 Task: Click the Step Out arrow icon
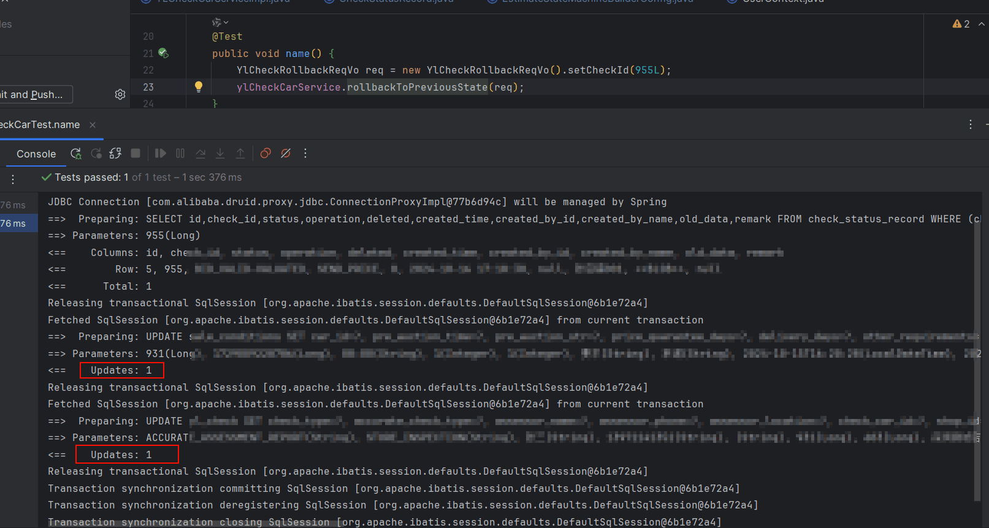240,154
